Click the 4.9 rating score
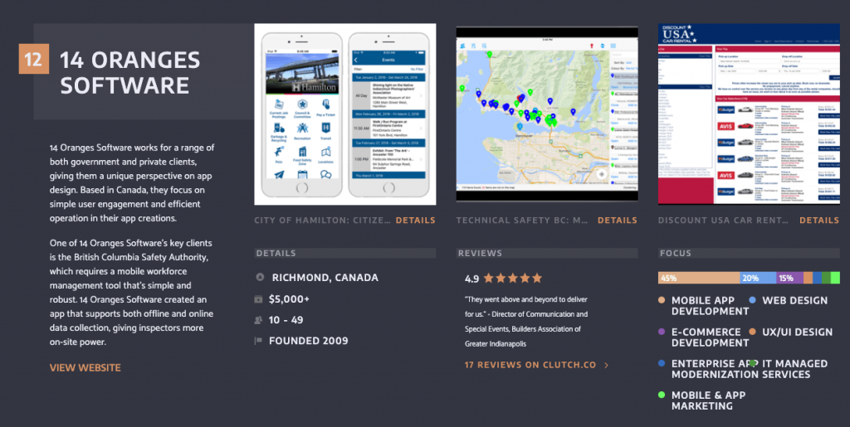The height and width of the screenshot is (427, 850). pos(471,279)
